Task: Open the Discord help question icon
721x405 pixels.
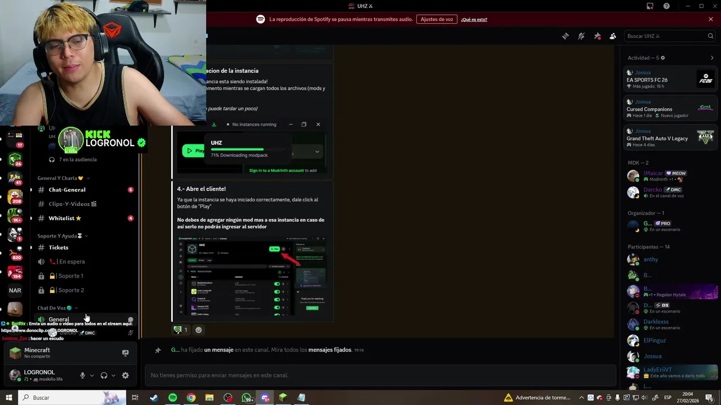Action: (666, 6)
